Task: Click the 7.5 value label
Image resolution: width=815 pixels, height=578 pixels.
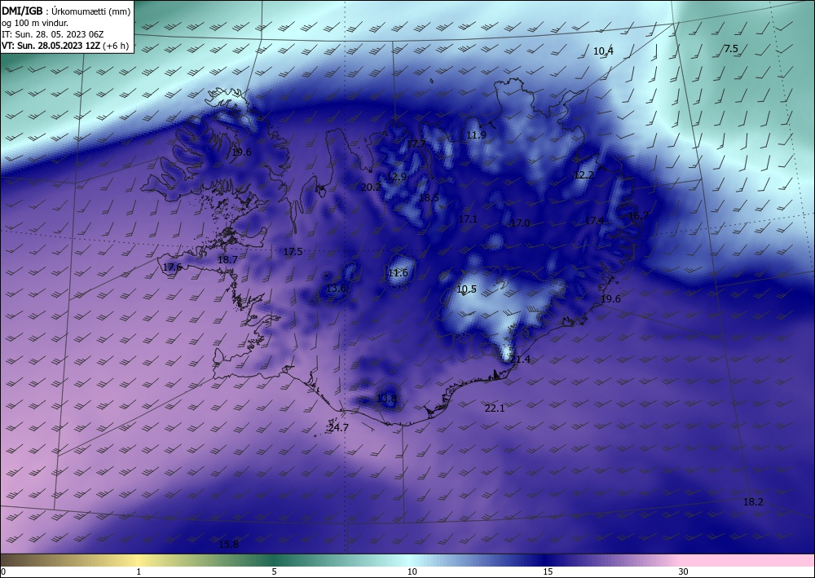Action: (731, 49)
